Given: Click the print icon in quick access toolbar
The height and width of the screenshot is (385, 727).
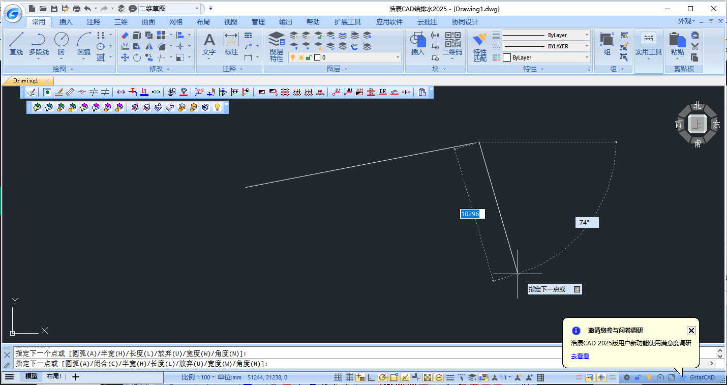Looking at the screenshot, I should tap(77, 9).
